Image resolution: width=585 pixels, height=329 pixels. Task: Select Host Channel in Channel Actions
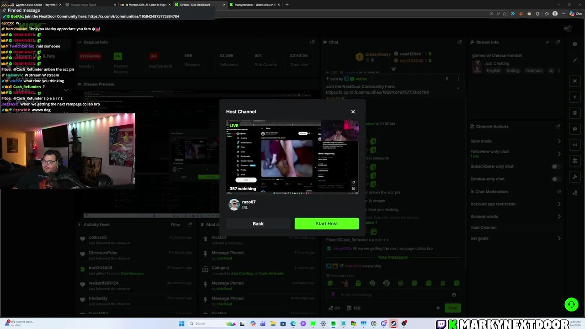[x=483, y=228]
